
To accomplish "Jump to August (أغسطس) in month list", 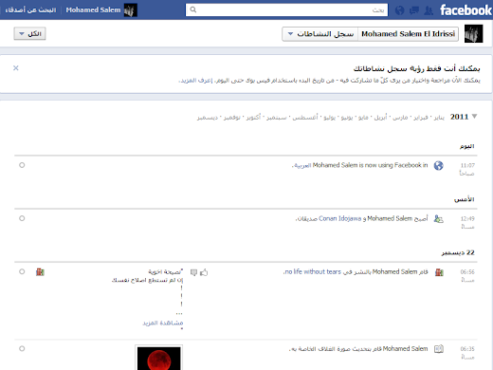I will 305,118.
